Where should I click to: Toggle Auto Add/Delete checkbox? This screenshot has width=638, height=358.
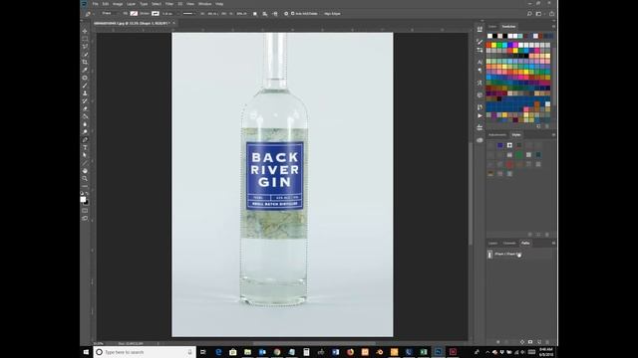coord(292,13)
